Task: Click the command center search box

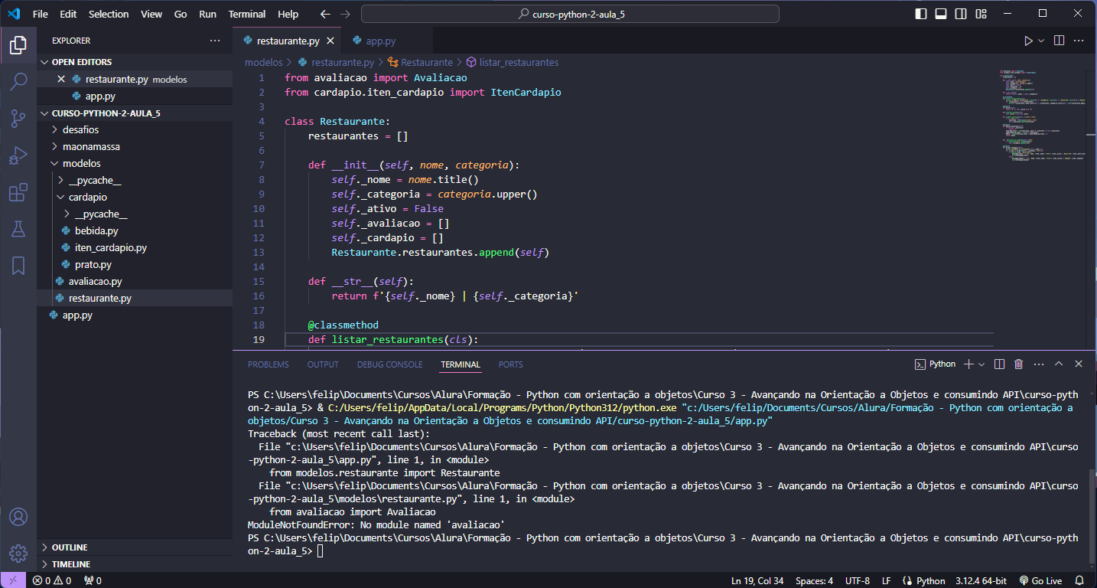Action: [x=570, y=14]
